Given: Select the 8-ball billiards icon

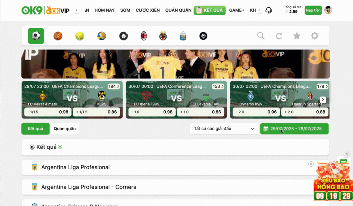Looking at the screenshot, I should 123,36.
